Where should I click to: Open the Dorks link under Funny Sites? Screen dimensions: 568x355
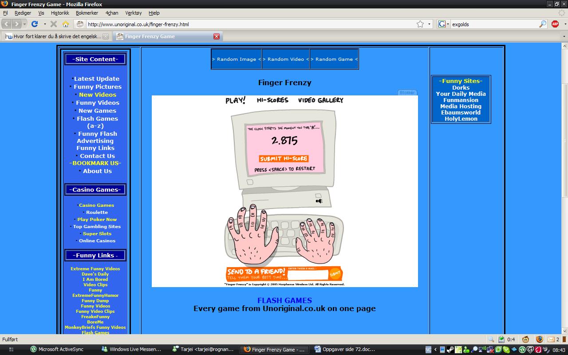[x=461, y=87]
